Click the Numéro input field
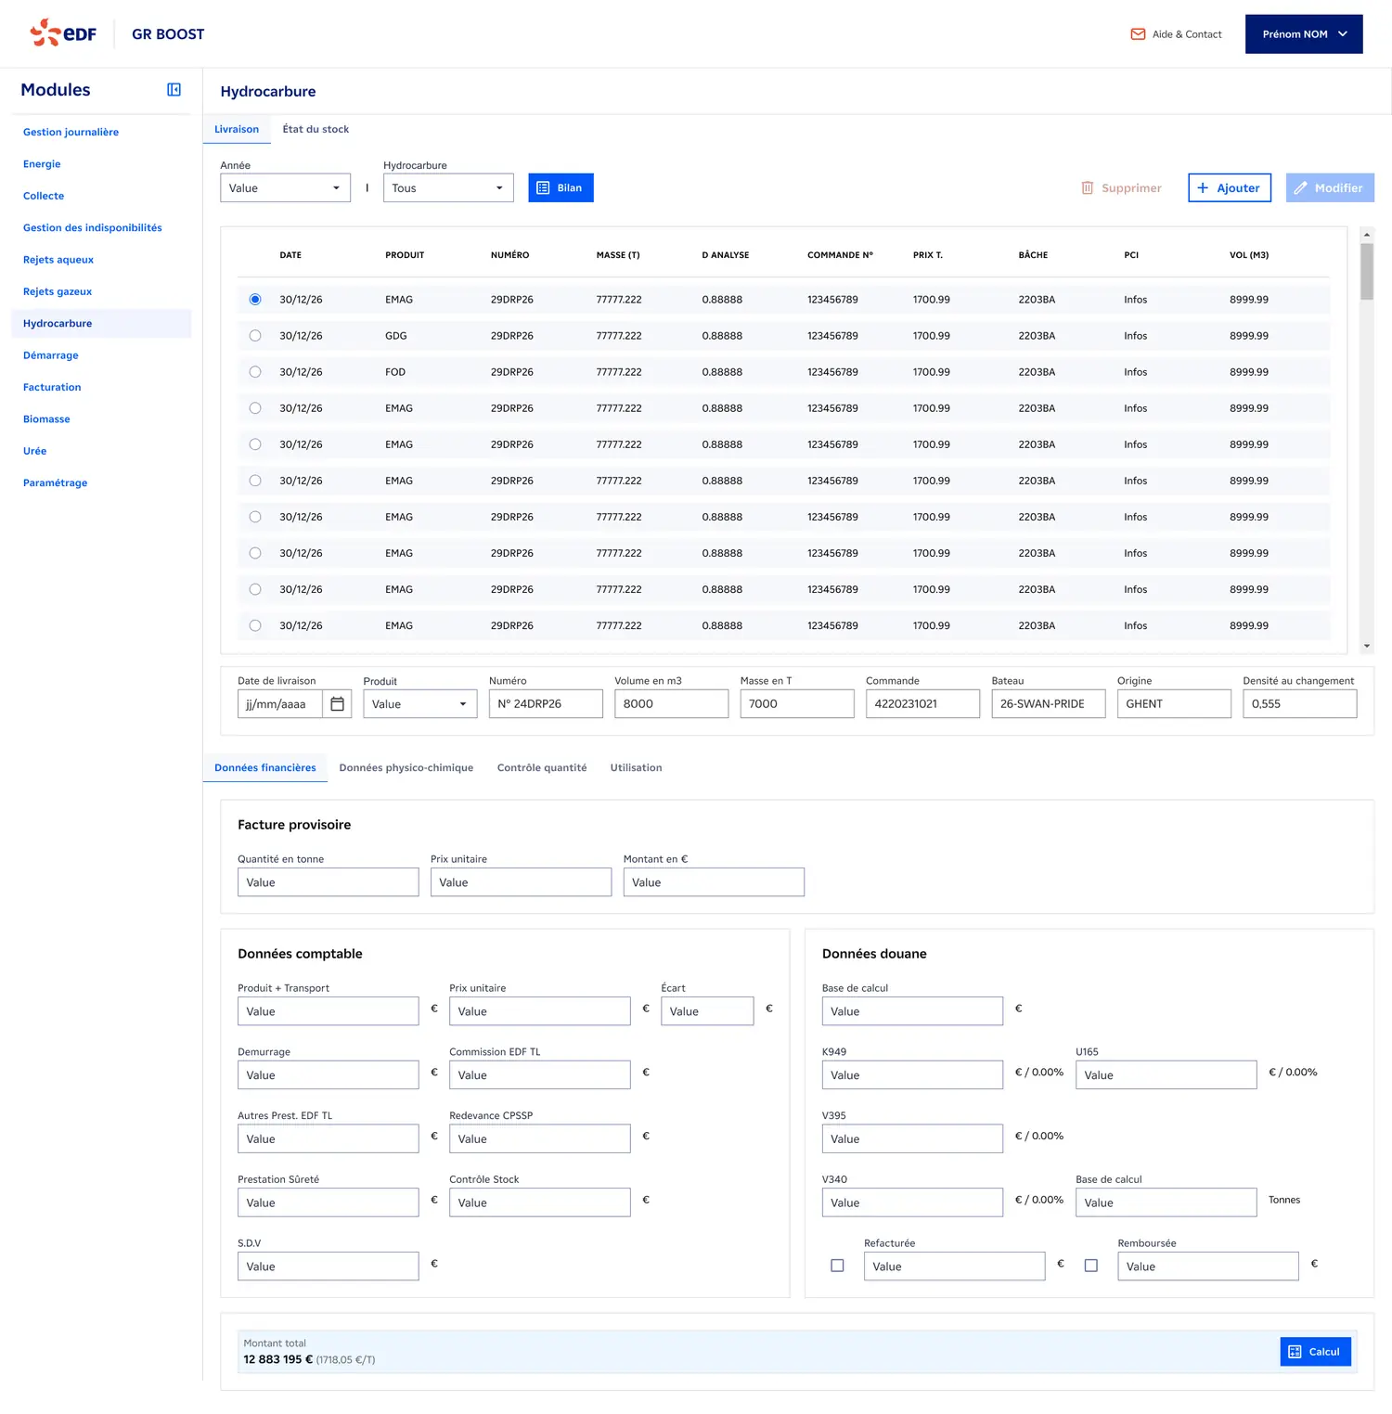The image size is (1392, 1414). pos(546,704)
